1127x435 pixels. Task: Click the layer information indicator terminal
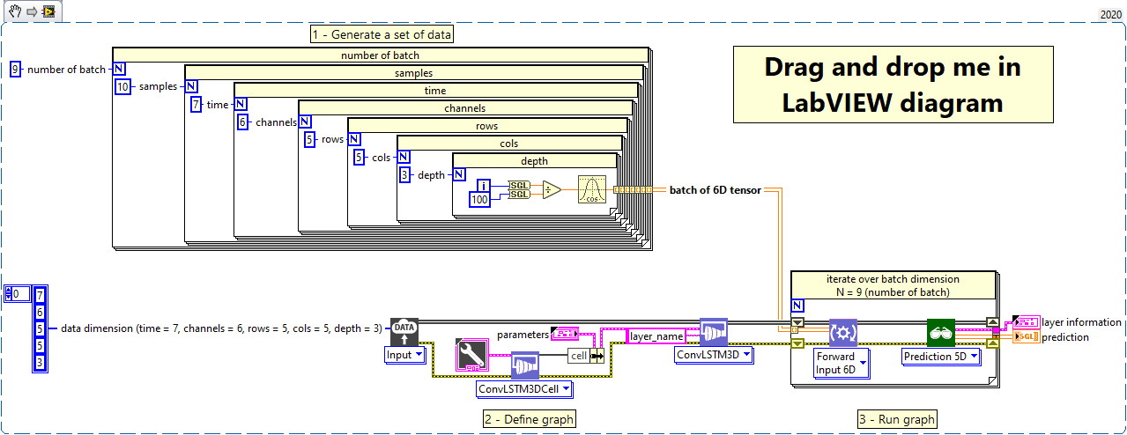[x=1027, y=322]
